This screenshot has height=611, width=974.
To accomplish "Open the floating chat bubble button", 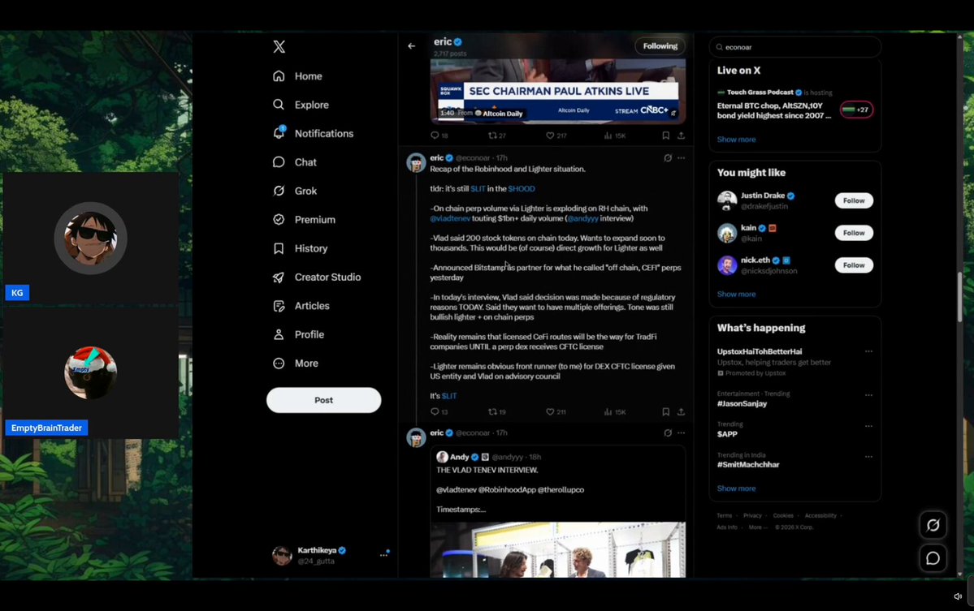I will click(x=933, y=558).
